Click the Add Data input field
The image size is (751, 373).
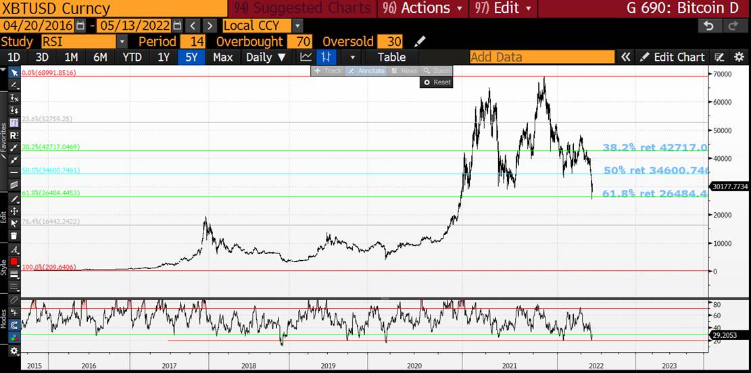[x=541, y=57]
